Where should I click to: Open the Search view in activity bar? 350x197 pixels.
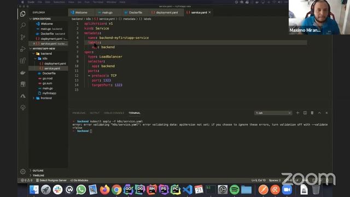[x=23, y=25]
